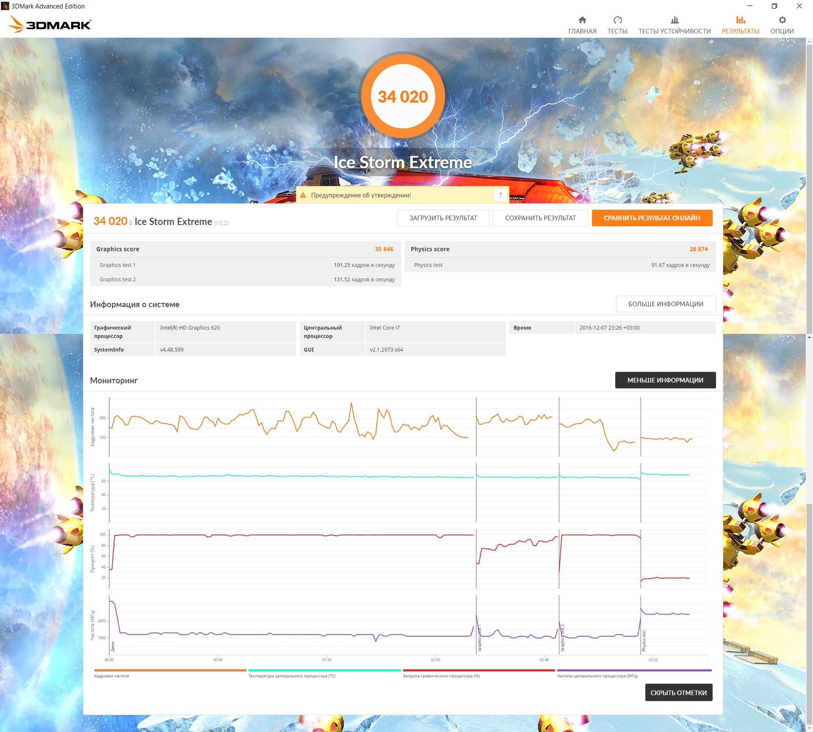Click the Информация о системе heading
Screen dimensions: 813x732
(x=135, y=304)
